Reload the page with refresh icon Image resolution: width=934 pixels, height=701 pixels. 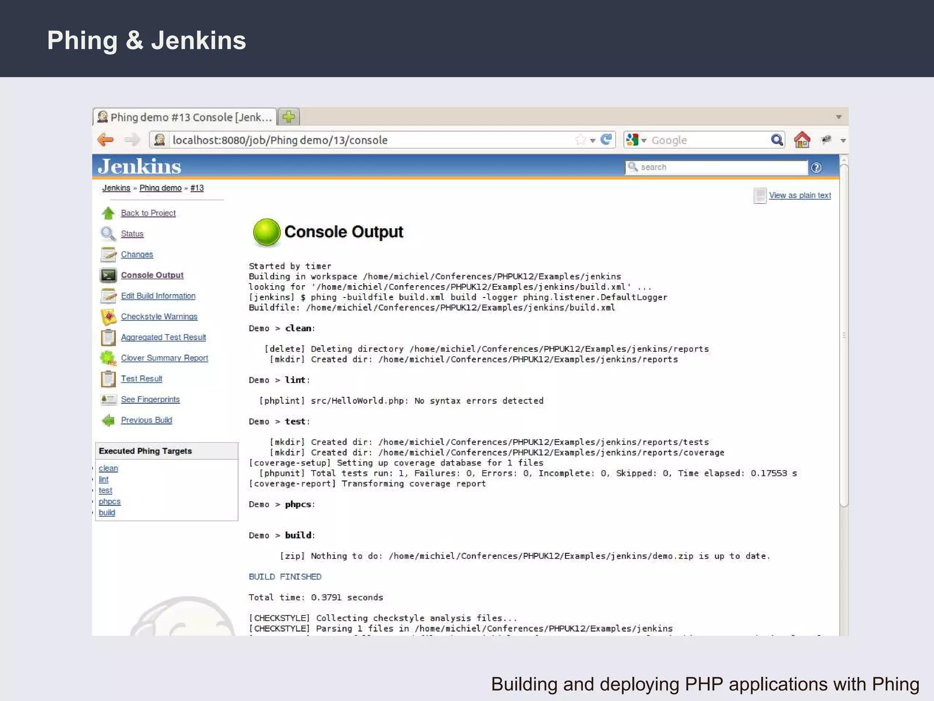point(606,140)
